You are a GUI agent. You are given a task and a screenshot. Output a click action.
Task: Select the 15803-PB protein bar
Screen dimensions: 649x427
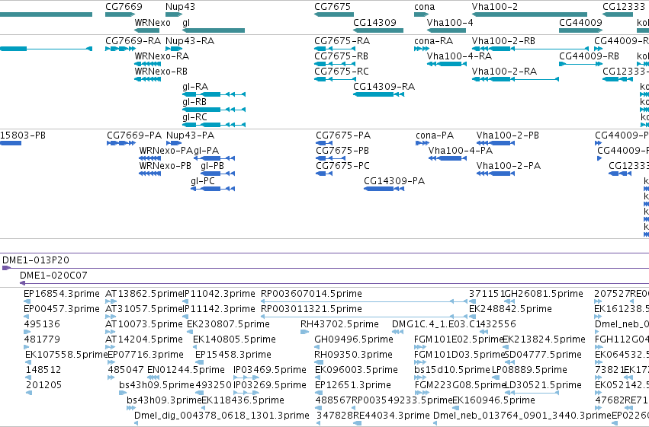(x=11, y=143)
